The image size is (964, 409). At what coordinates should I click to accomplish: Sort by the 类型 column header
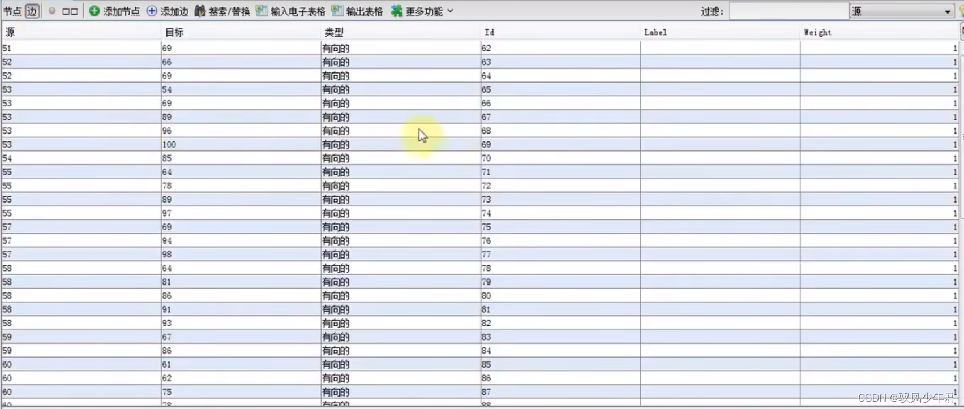tap(400, 32)
